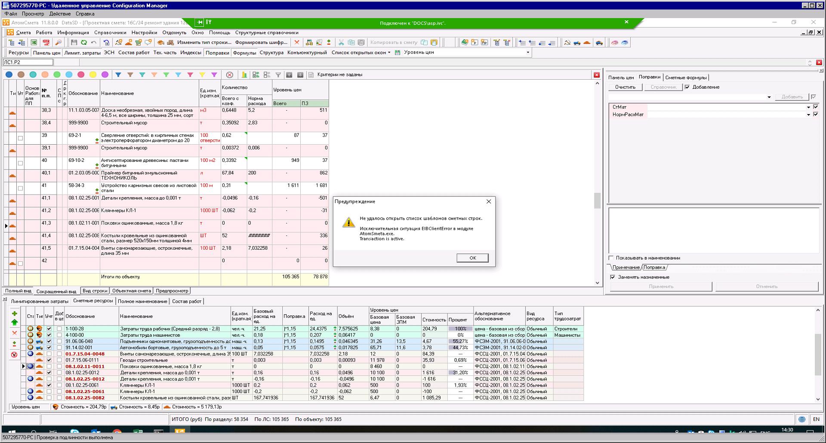Click the hammer and sickle toolbar icon
This screenshot has height=443, width=826.
click(567, 42)
